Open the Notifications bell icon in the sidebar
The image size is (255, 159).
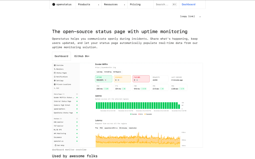(55, 77)
